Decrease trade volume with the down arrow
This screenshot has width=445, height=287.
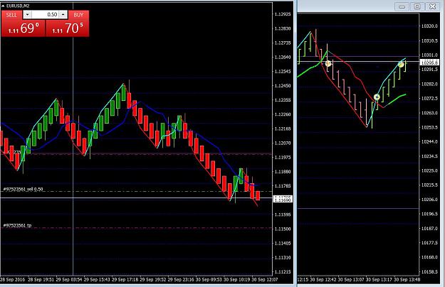27,14
